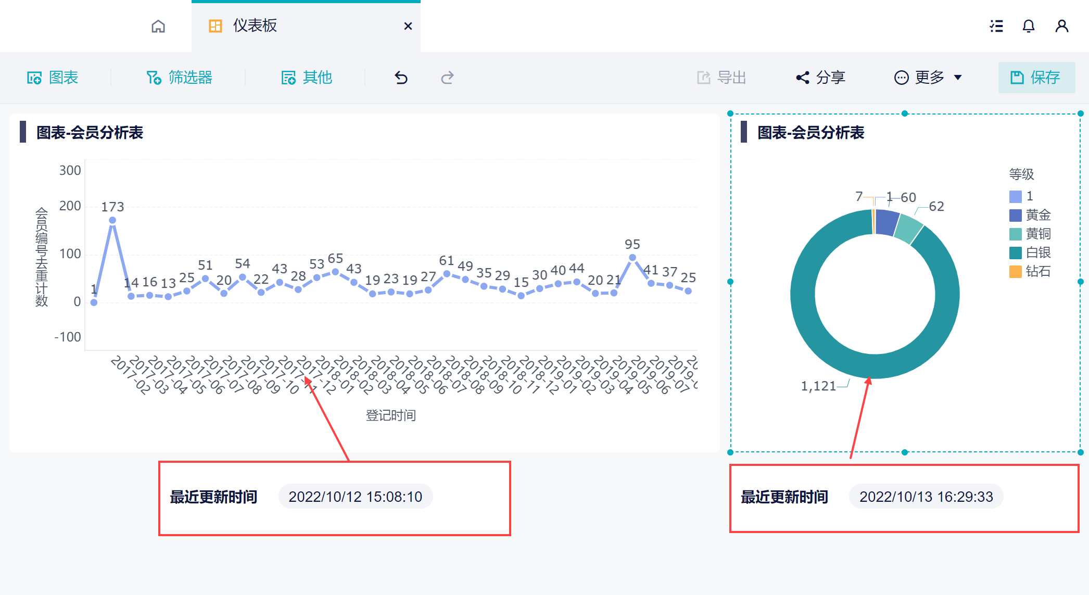Click the 图表 add chart icon
The image size is (1089, 595).
[x=34, y=78]
